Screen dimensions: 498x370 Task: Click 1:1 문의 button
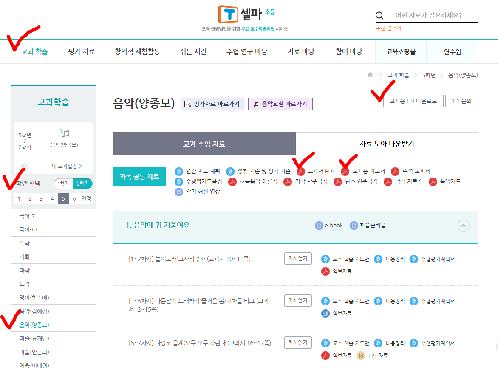(x=462, y=101)
